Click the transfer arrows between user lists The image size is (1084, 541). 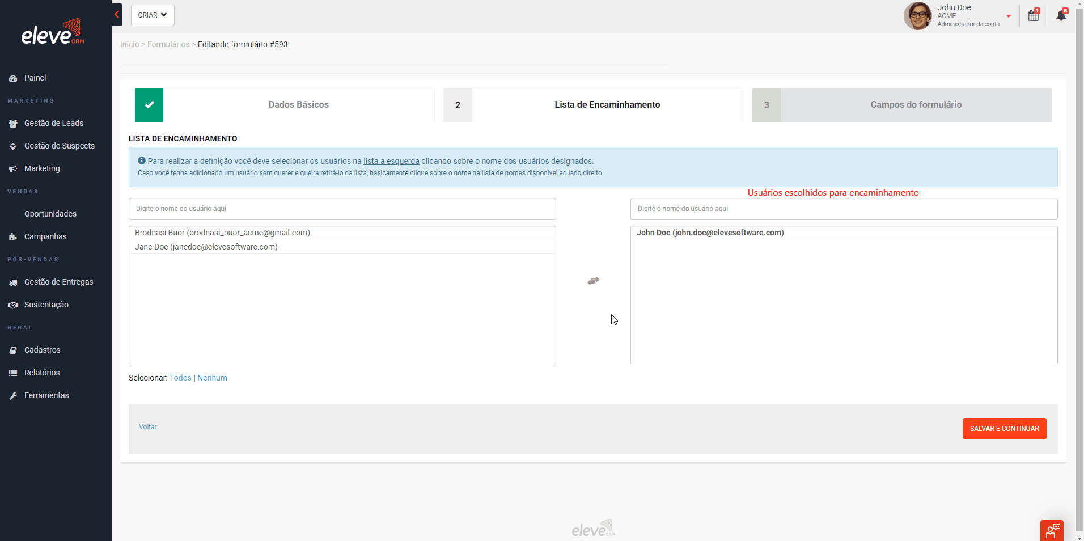(x=593, y=281)
